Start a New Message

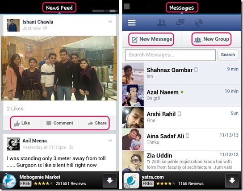point(151,39)
